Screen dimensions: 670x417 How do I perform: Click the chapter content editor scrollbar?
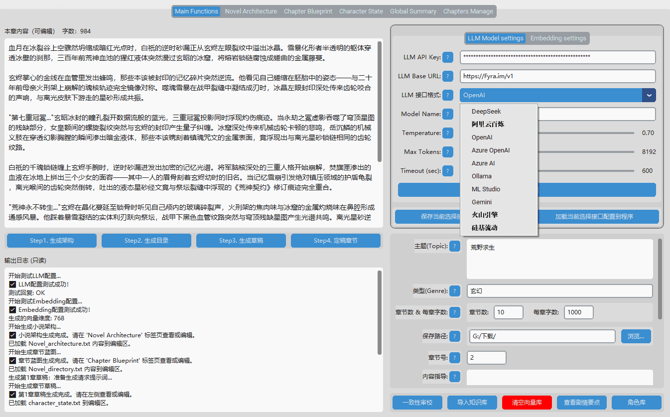(x=380, y=100)
